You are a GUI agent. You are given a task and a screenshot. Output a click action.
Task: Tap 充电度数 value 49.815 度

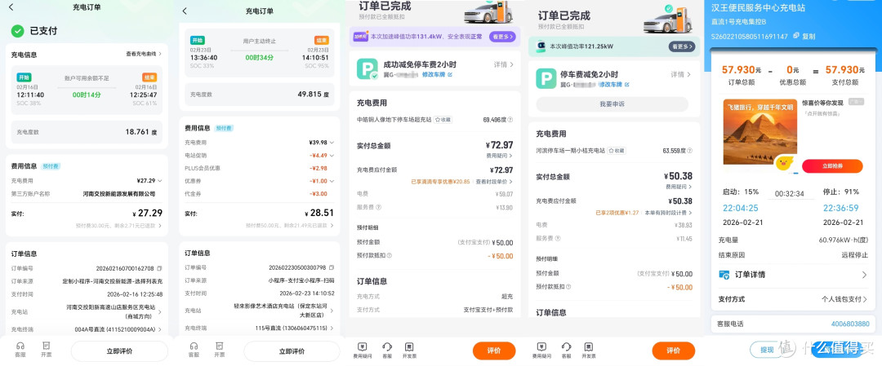click(x=314, y=95)
